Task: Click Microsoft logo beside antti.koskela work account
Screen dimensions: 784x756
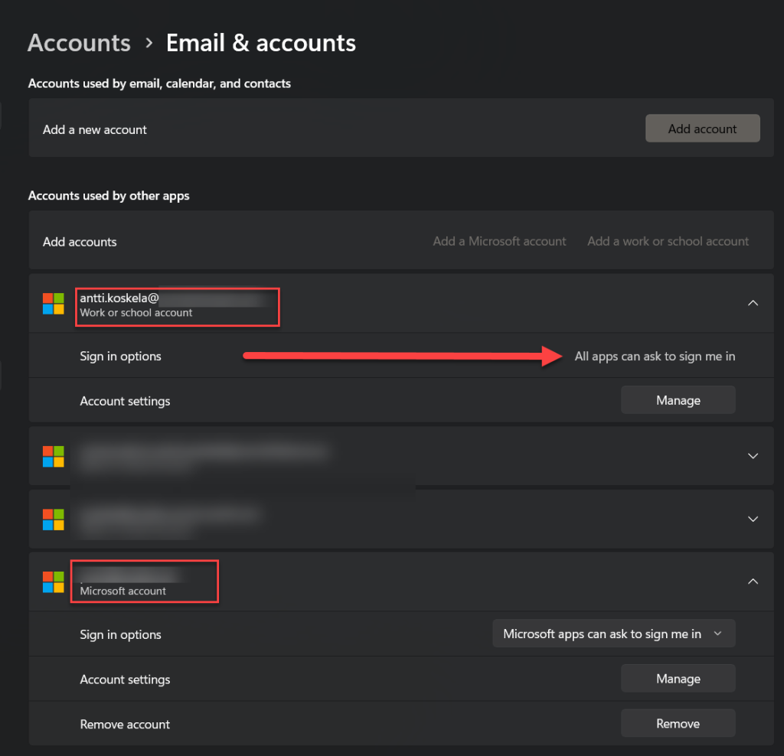Action: coord(54,304)
